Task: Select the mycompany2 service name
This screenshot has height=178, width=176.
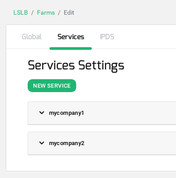Action: point(66,143)
